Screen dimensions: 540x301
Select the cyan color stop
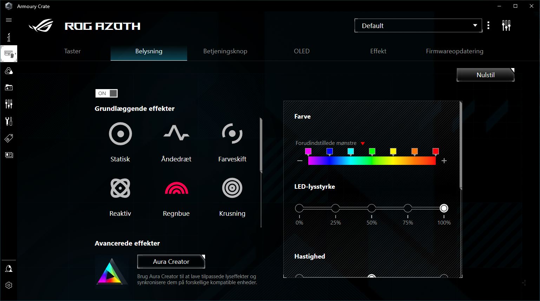[x=351, y=152]
